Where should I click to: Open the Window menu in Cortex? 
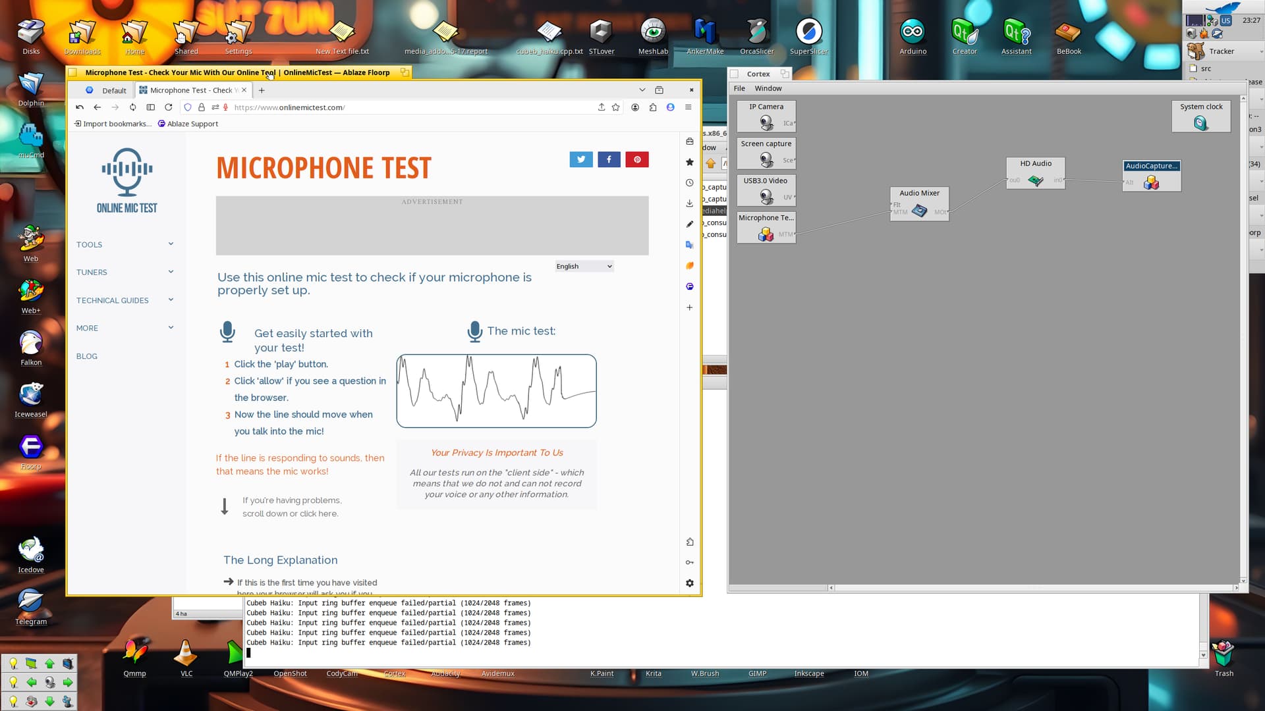point(768,88)
